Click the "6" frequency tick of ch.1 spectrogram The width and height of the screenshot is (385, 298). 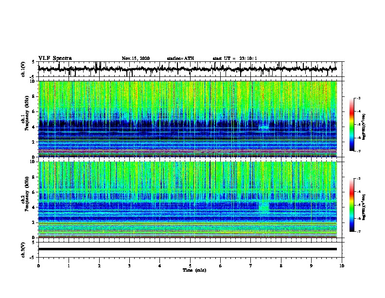tap(34, 112)
